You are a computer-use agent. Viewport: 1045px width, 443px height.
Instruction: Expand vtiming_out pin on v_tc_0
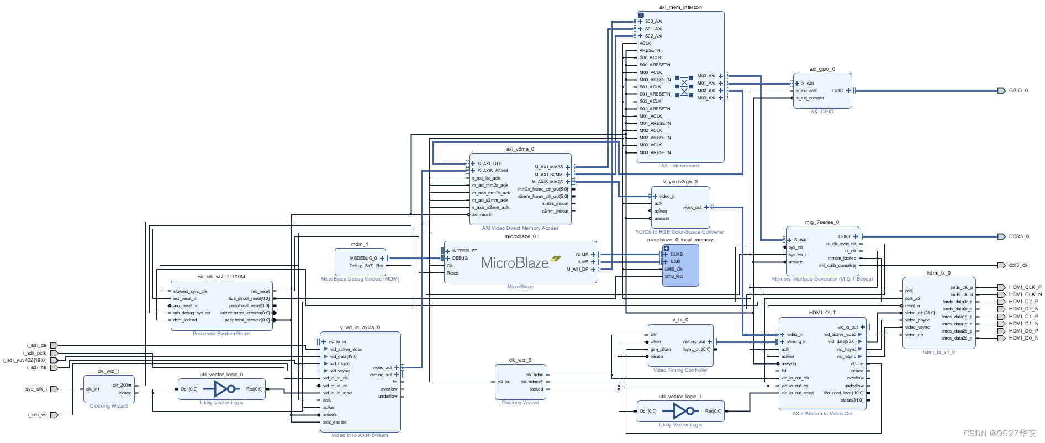coord(710,342)
